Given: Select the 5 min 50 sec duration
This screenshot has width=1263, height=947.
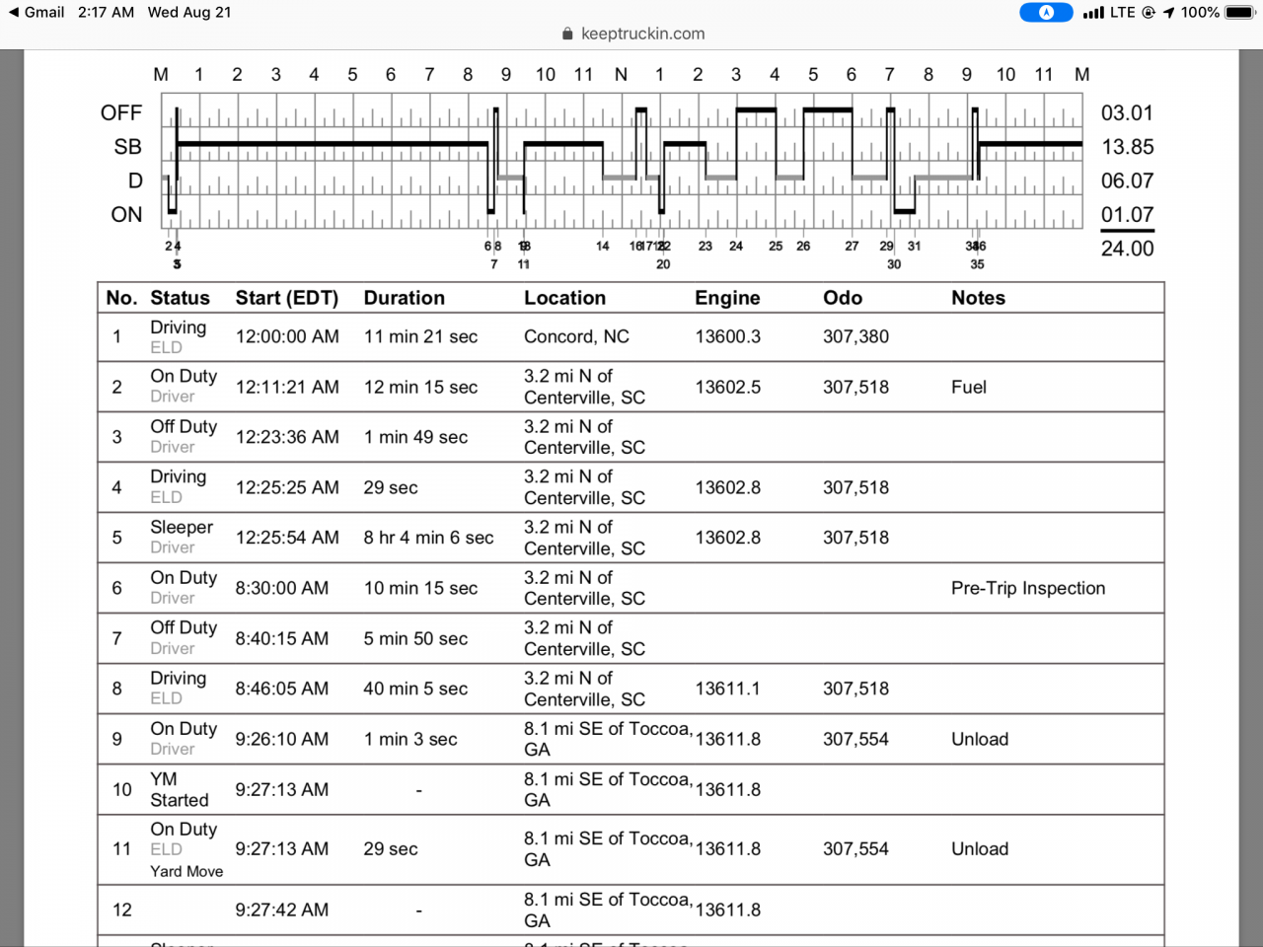Looking at the screenshot, I should click(415, 638).
